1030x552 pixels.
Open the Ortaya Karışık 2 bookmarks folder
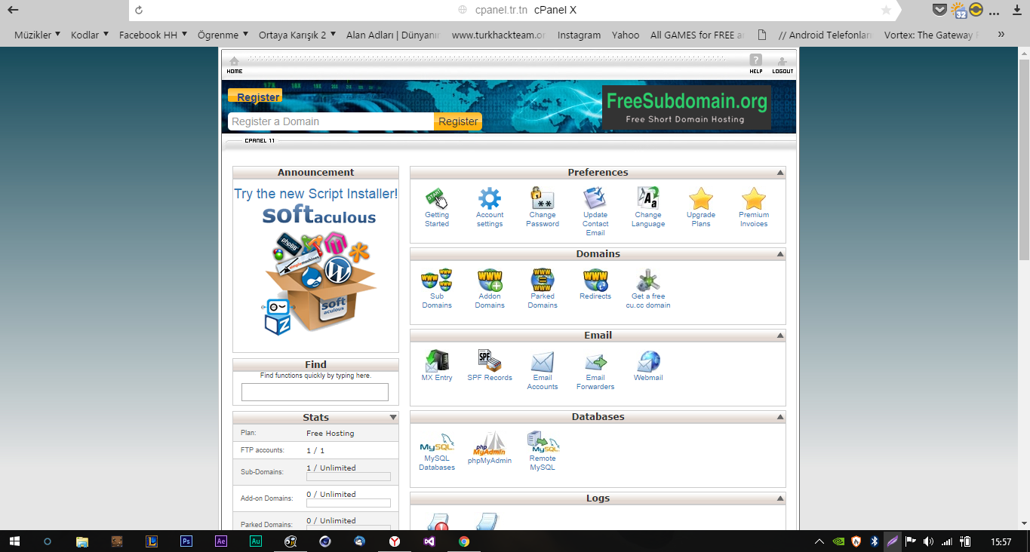point(297,35)
